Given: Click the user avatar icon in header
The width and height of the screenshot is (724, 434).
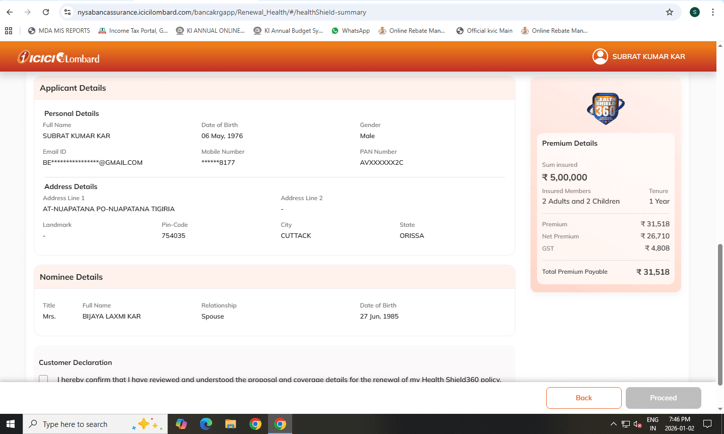Looking at the screenshot, I should click(600, 56).
